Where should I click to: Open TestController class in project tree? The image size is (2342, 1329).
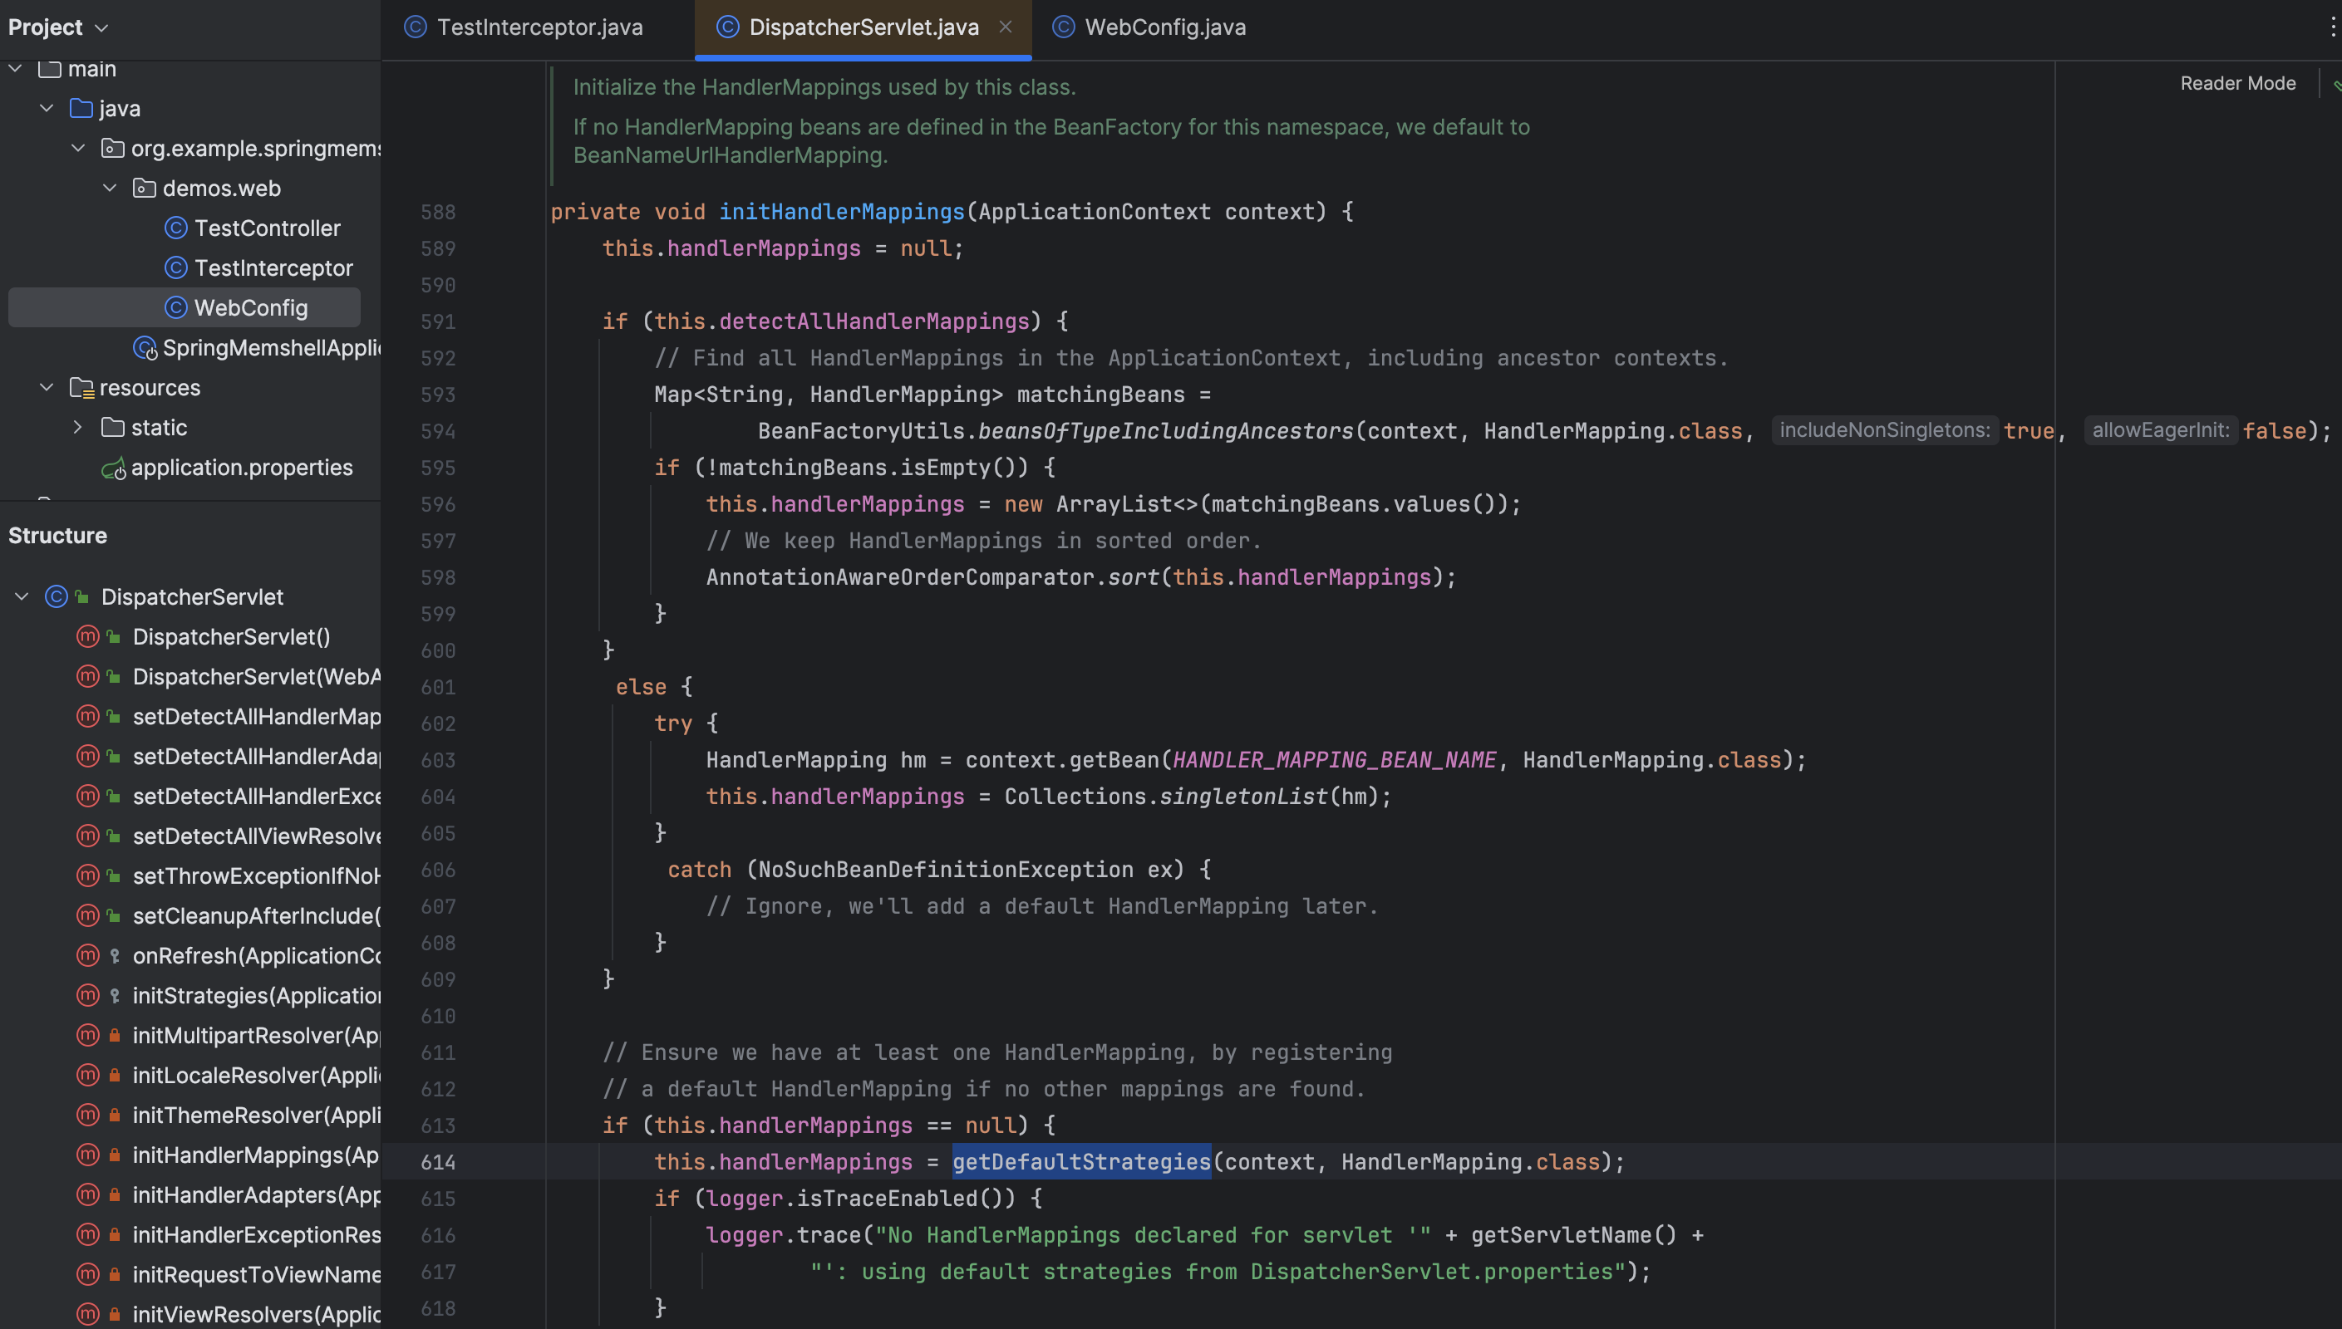click(267, 228)
